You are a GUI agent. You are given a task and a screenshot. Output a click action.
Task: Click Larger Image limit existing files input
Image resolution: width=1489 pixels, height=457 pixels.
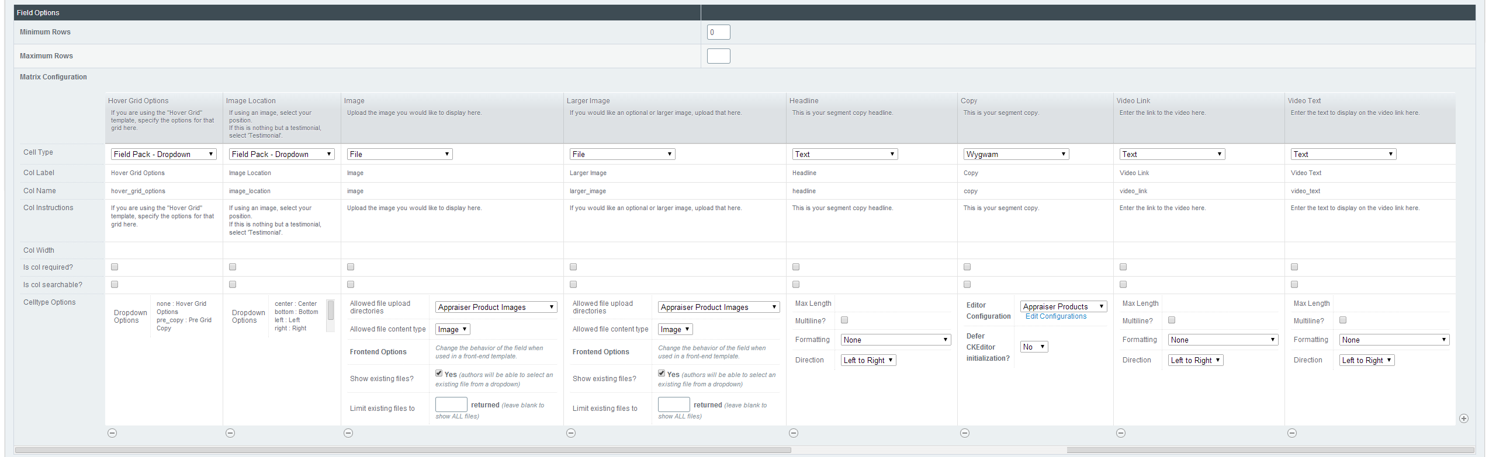pyautogui.click(x=674, y=404)
